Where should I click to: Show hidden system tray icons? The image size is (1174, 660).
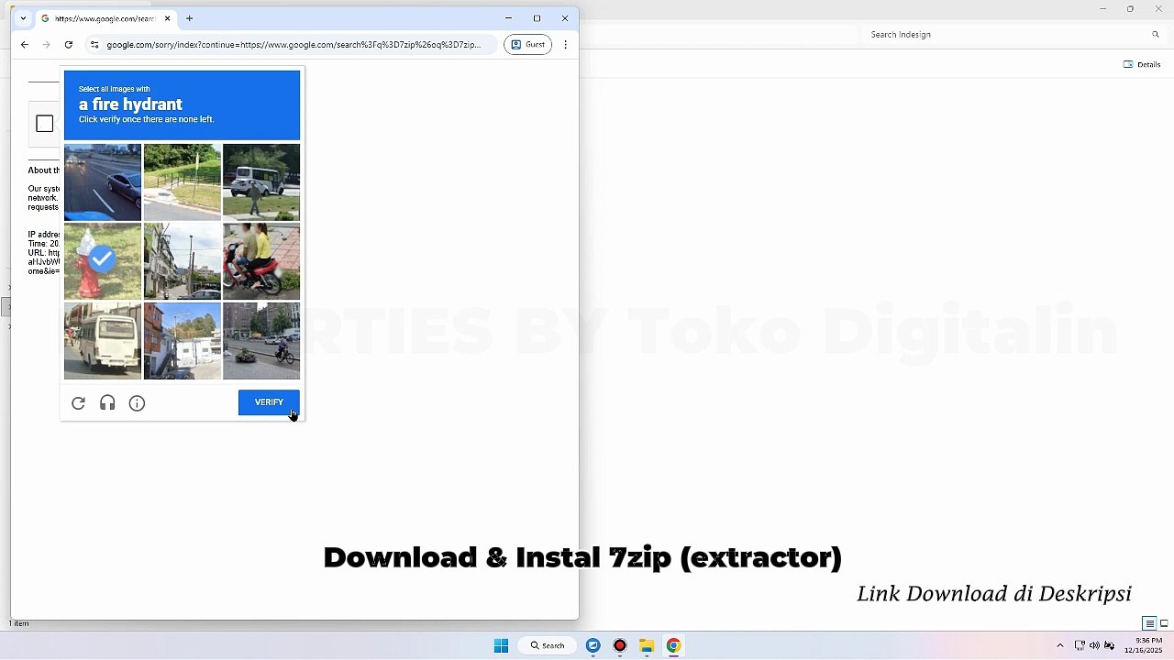pos(1060,645)
